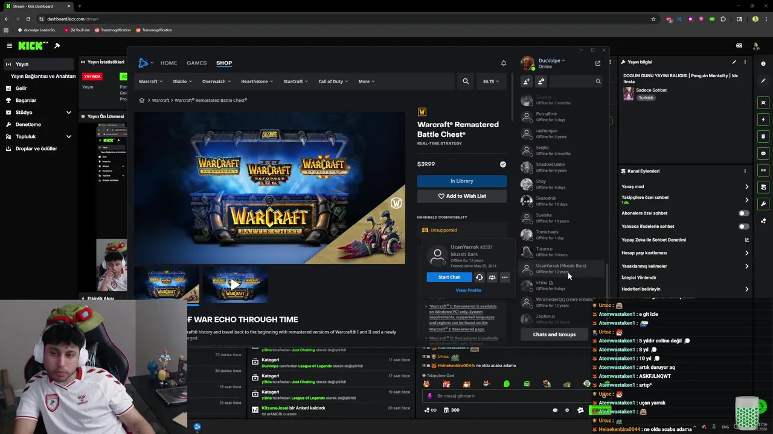773x434 pixels.
Task: Expand Diablo shop dropdown
Action: (182, 81)
